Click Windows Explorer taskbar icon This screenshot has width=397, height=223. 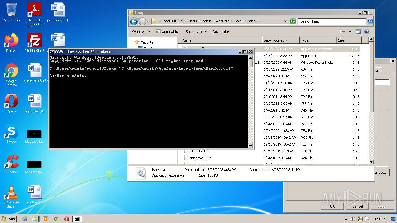34,219
